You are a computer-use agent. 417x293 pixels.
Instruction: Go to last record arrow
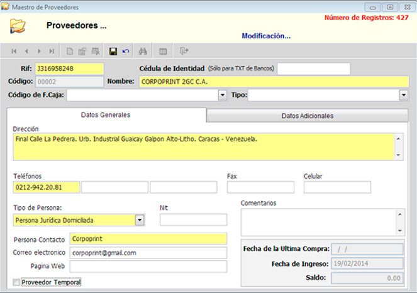(52, 51)
